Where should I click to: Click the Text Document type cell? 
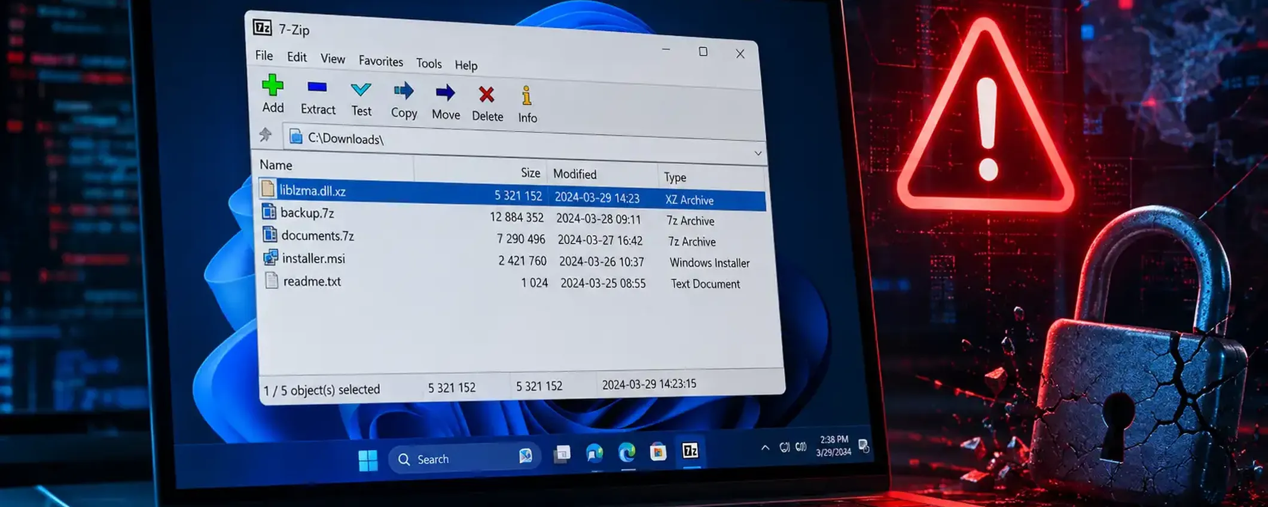pyautogui.click(x=705, y=284)
